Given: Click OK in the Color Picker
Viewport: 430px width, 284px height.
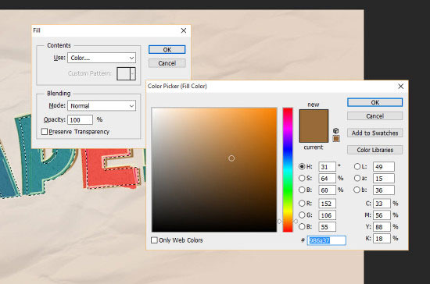Looking at the screenshot, I should point(374,102).
